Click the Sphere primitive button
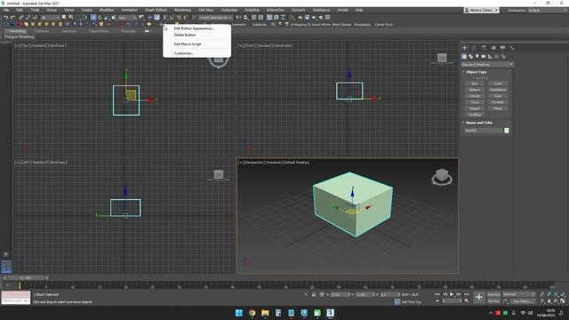The height and width of the screenshot is (320, 569). (x=474, y=90)
